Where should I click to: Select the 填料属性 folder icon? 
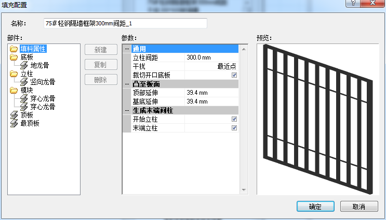(x=14, y=49)
